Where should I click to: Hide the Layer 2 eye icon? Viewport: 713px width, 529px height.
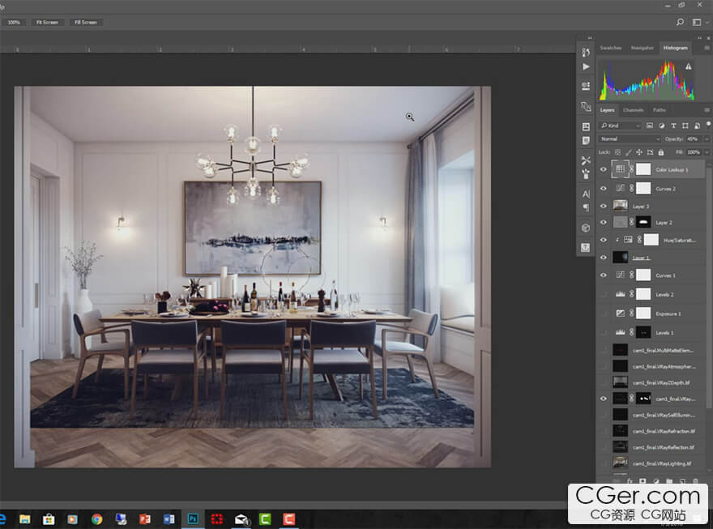click(604, 222)
